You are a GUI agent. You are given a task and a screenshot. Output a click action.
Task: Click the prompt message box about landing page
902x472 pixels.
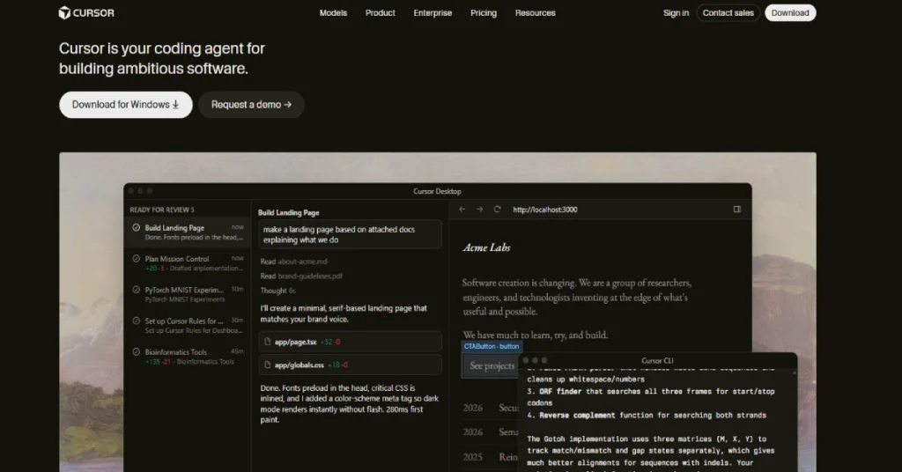pyautogui.click(x=350, y=234)
